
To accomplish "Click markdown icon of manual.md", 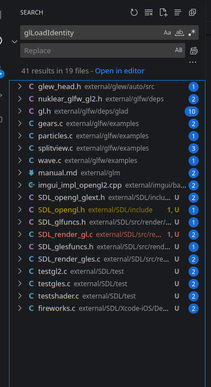I will (x=31, y=173).
